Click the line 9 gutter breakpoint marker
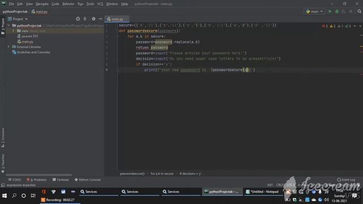 tap(107, 70)
